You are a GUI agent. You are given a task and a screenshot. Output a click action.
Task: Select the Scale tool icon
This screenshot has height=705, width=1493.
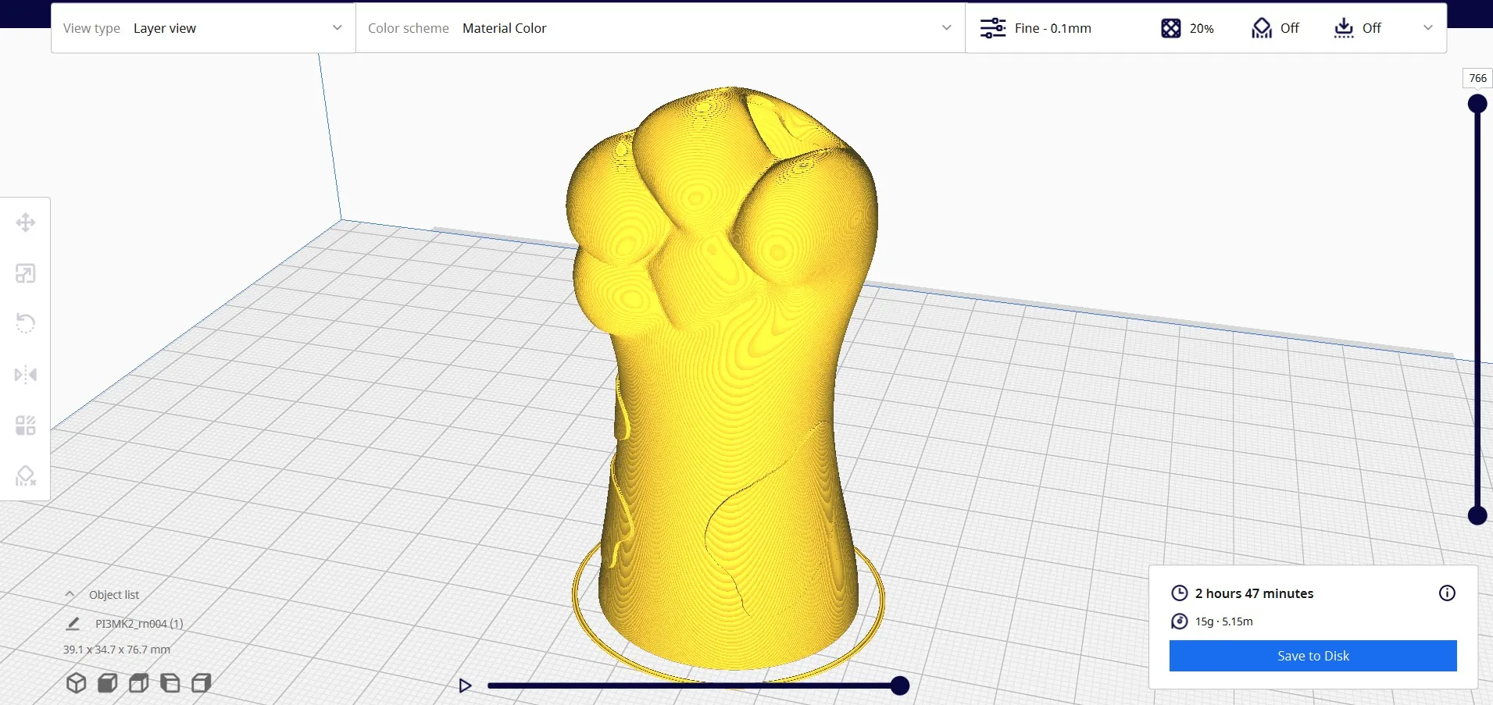(x=26, y=273)
